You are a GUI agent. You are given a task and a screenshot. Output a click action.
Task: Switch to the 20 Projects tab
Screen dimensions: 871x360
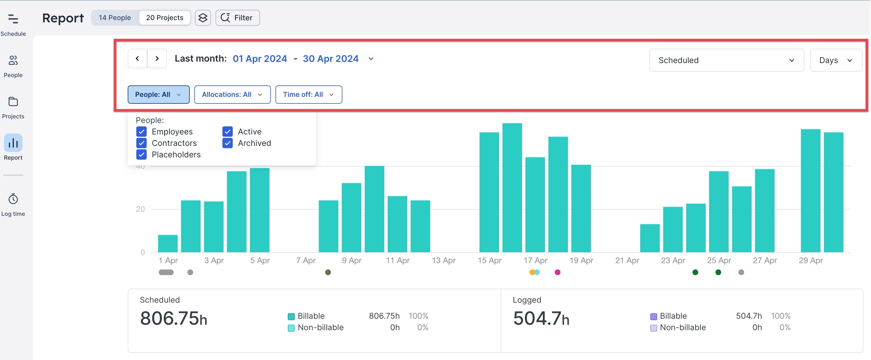pos(165,17)
